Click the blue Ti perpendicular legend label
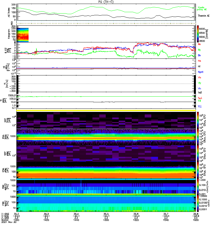 pos(200,107)
